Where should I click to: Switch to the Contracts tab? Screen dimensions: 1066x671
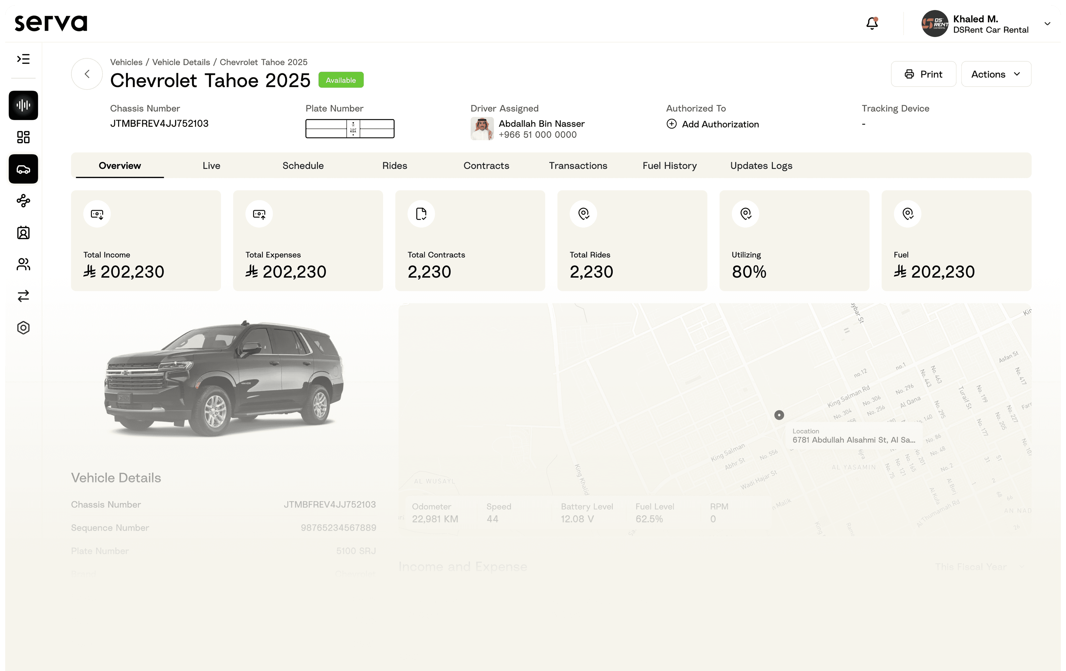click(x=486, y=165)
